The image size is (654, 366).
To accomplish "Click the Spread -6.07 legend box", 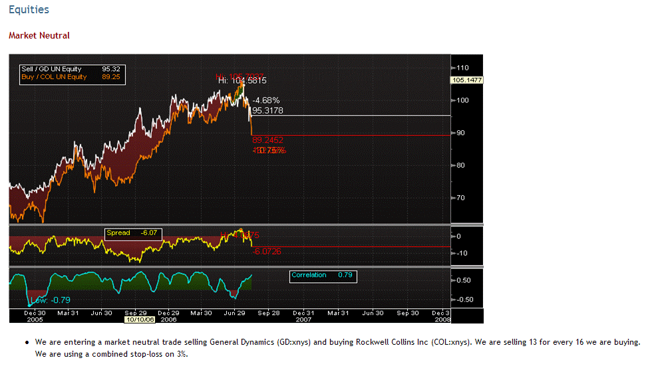I will pos(133,234).
